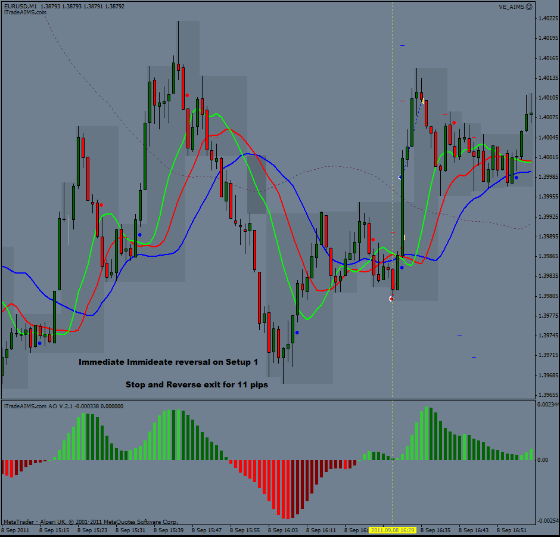Click the 1.40225 price level on axis
This screenshot has height=537, width=560.
pyautogui.click(x=548, y=18)
